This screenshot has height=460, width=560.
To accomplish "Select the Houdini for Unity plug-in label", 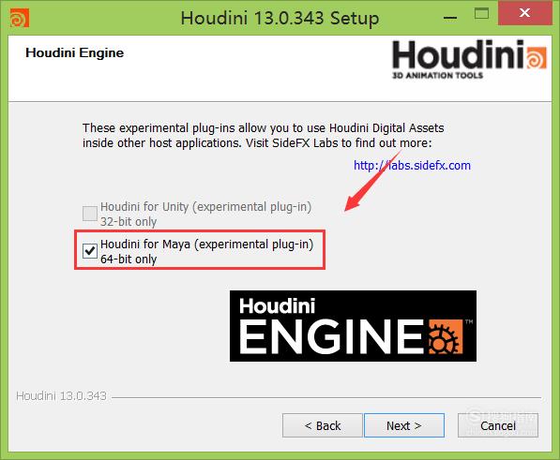I will click(x=205, y=214).
